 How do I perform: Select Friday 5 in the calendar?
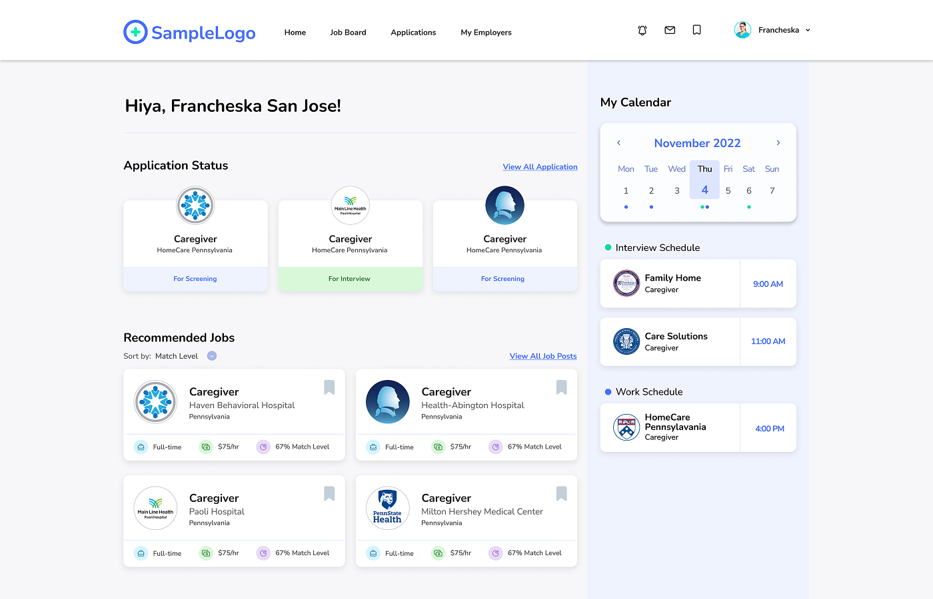(x=728, y=191)
